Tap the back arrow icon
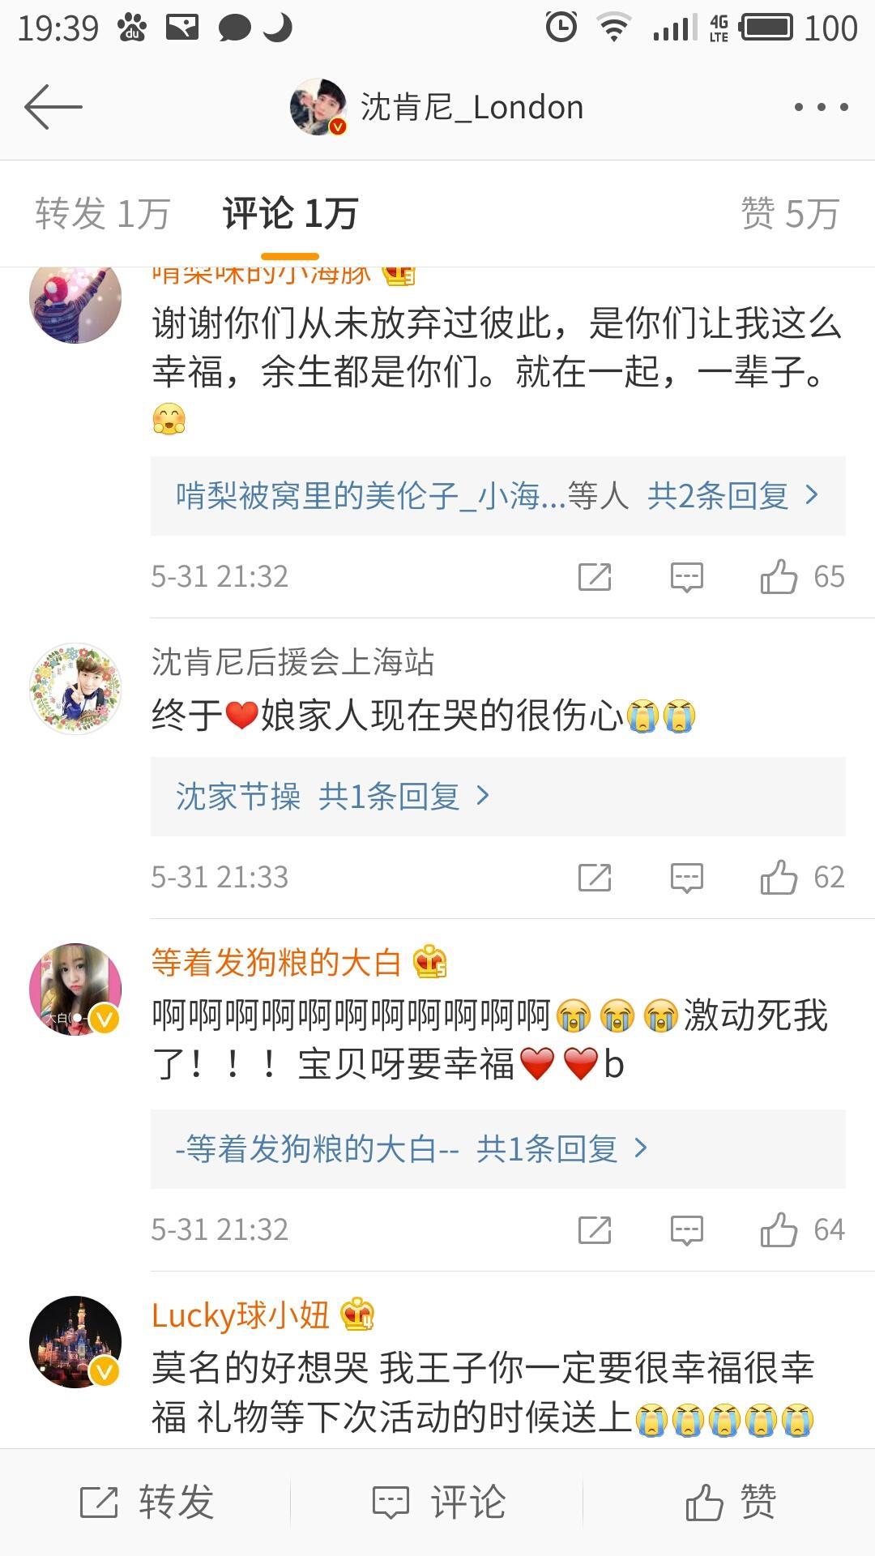The width and height of the screenshot is (875, 1556). click(53, 106)
